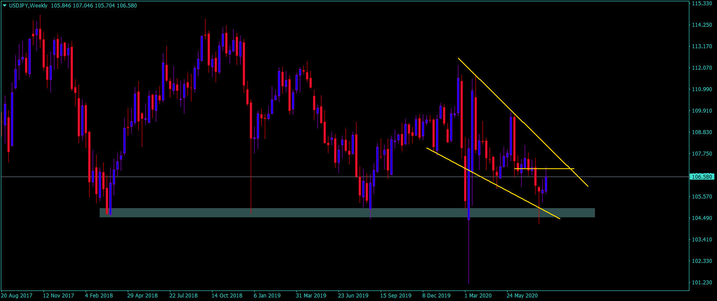Select the short horizontal yellow line
The width and height of the screenshot is (717, 301).
click(x=544, y=169)
